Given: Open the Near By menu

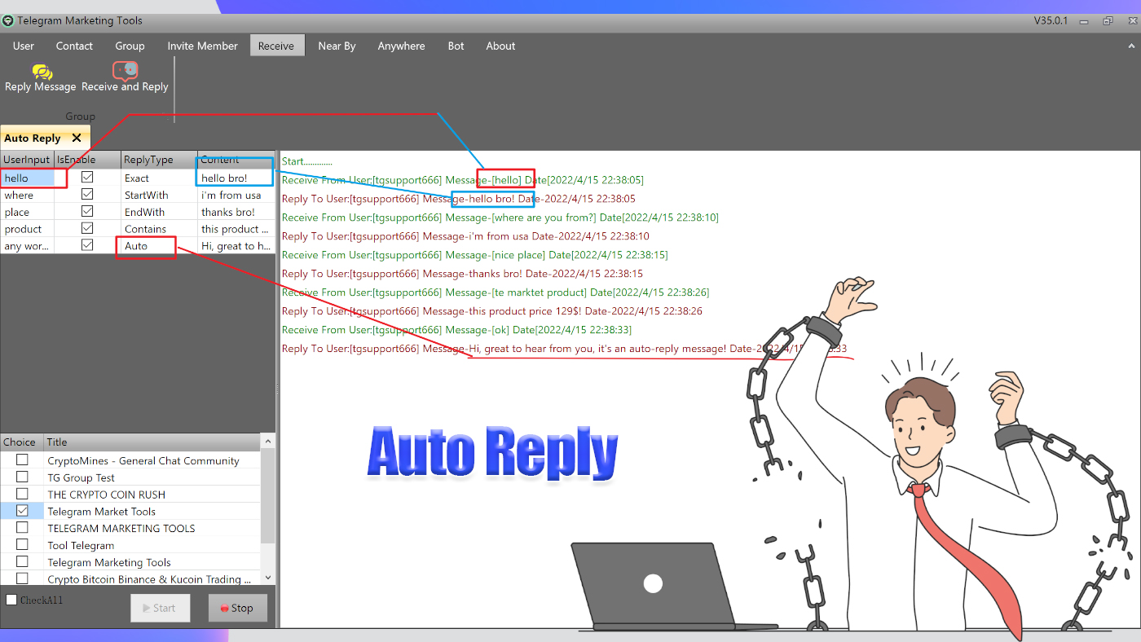Looking at the screenshot, I should (337, 46).
